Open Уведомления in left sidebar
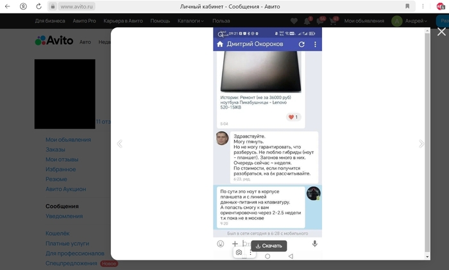 point(64,216)
